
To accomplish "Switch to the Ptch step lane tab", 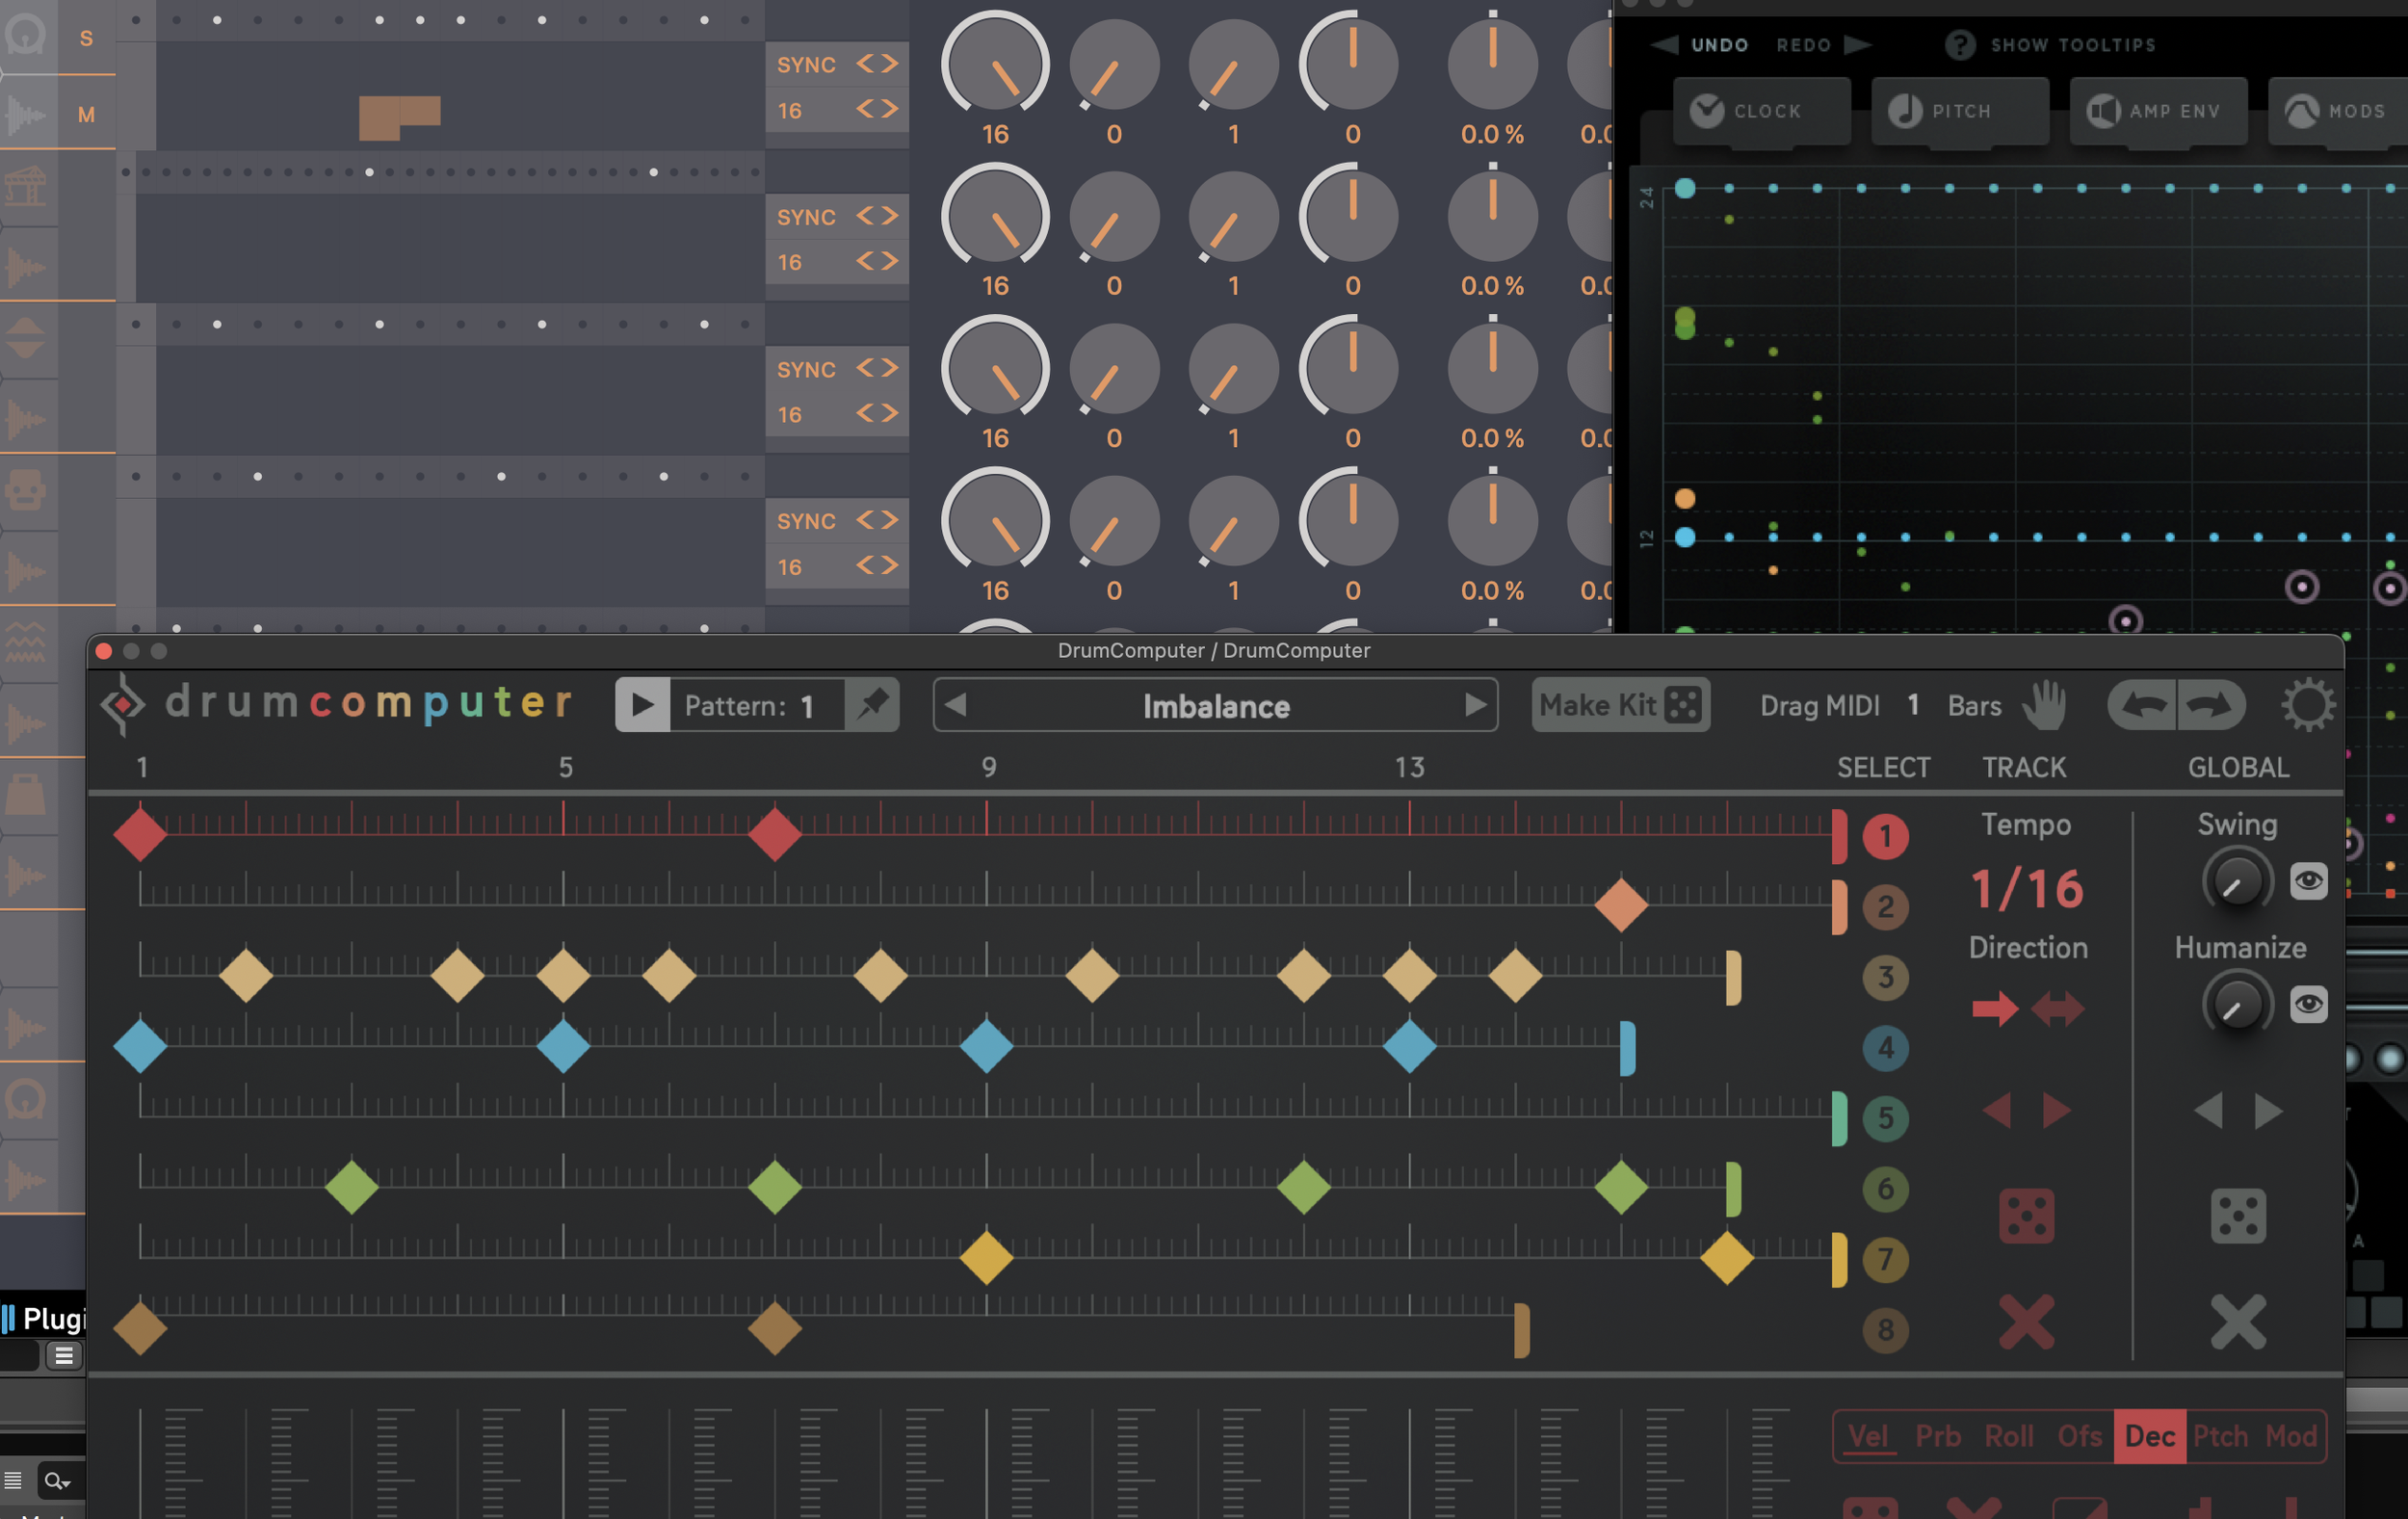I will coord(2220,1436).
